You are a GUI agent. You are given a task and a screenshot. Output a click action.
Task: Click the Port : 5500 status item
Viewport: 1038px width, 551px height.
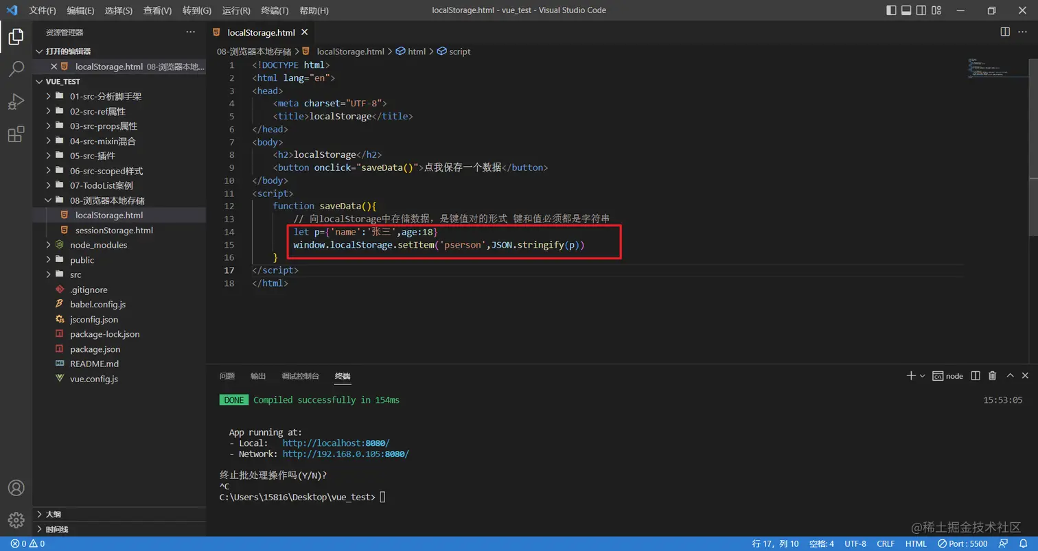tap(963, 543)
